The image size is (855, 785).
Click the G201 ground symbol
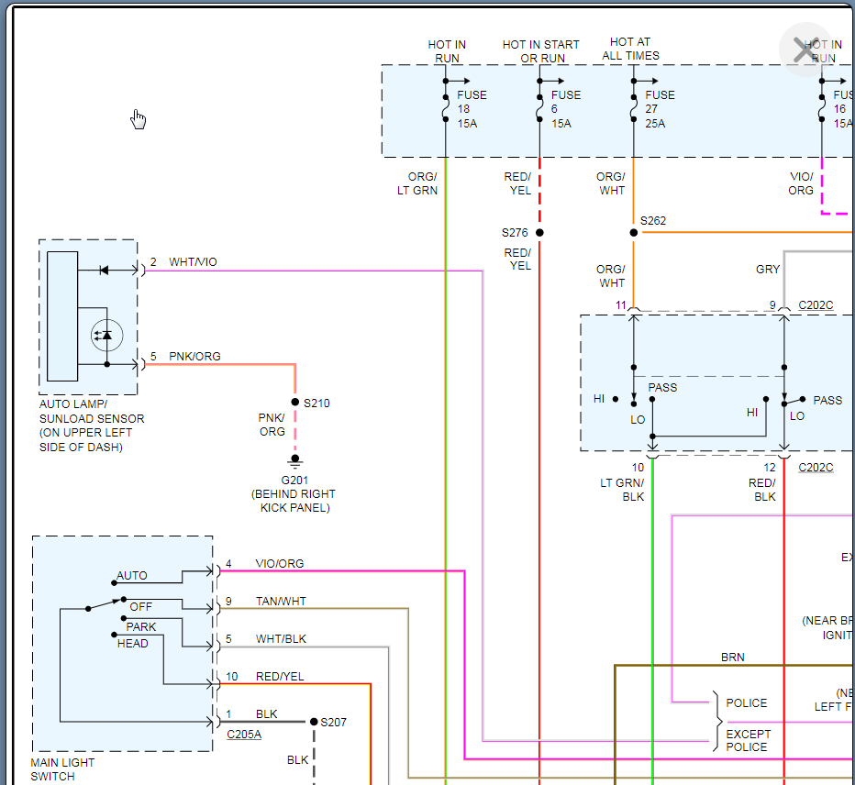pos(294,460)
